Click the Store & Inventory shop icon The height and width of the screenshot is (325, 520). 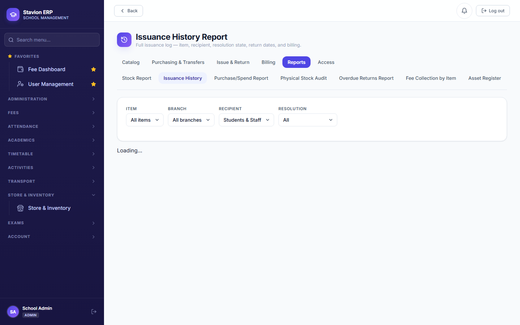[21, 208]
